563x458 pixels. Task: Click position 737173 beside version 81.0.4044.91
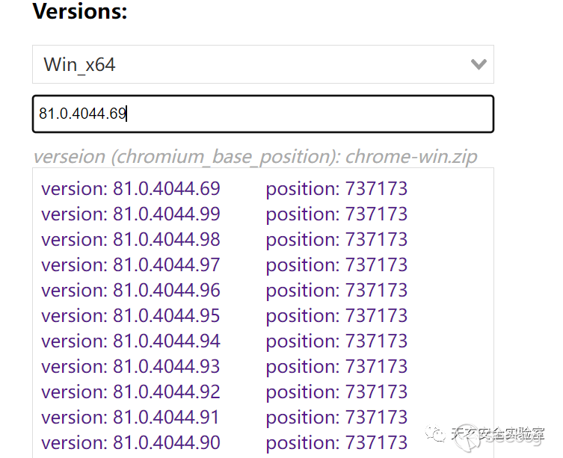[x=336, y=418]
